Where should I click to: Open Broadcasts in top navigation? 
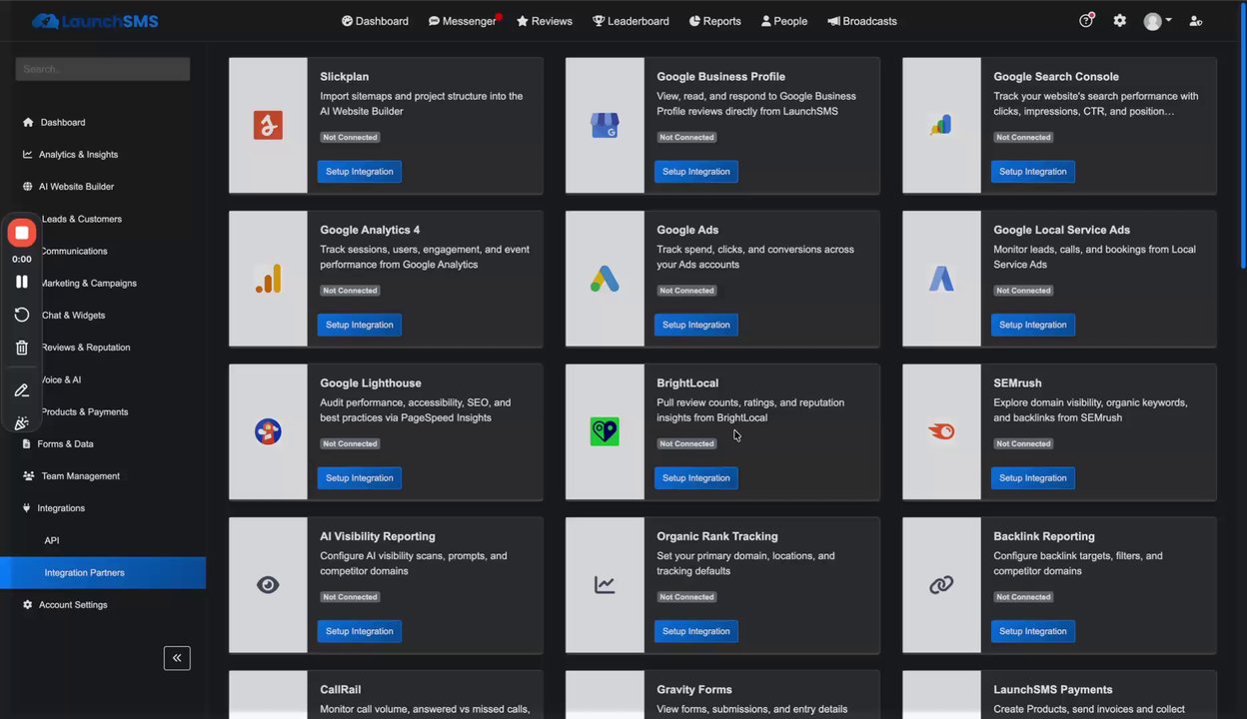pos(862,21)
